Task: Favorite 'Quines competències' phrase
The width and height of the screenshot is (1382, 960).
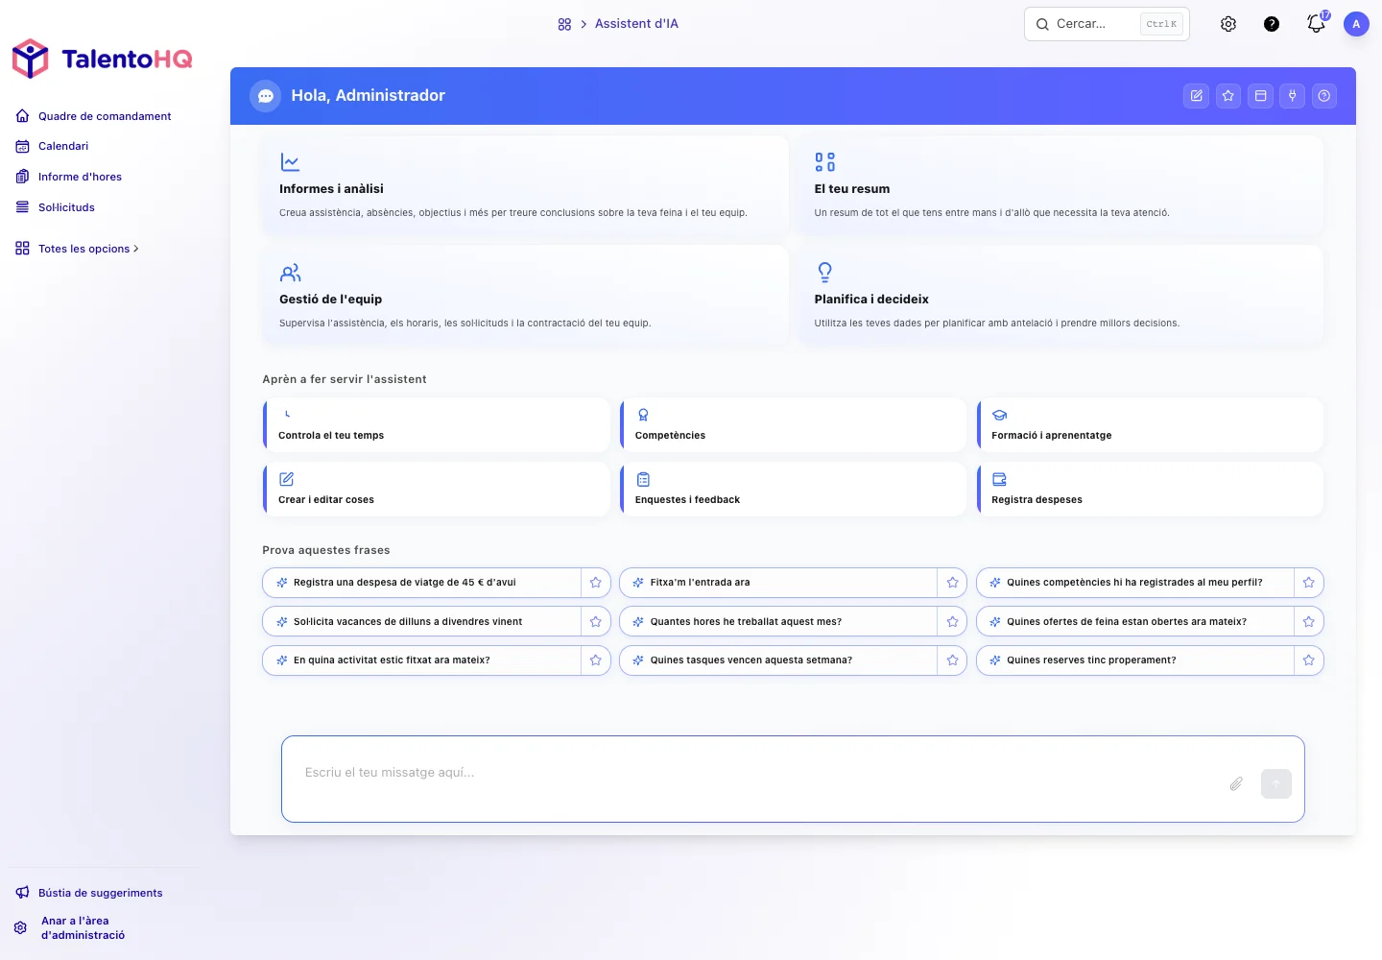Action: tap(1309, 583)
